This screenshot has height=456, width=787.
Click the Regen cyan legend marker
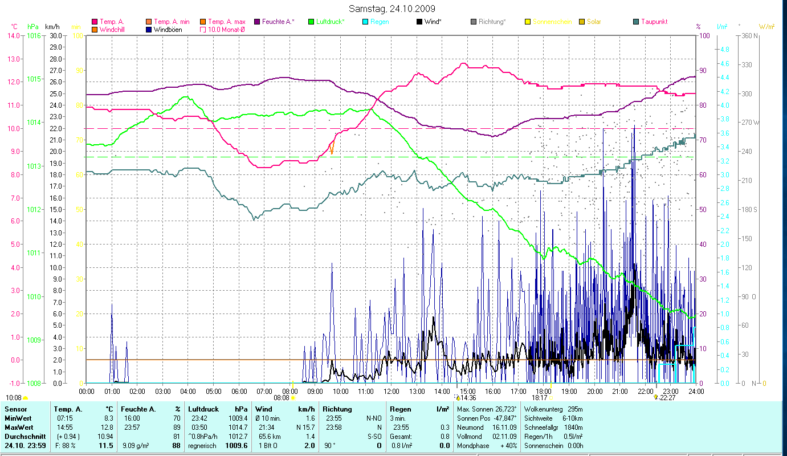click(365, 22)
